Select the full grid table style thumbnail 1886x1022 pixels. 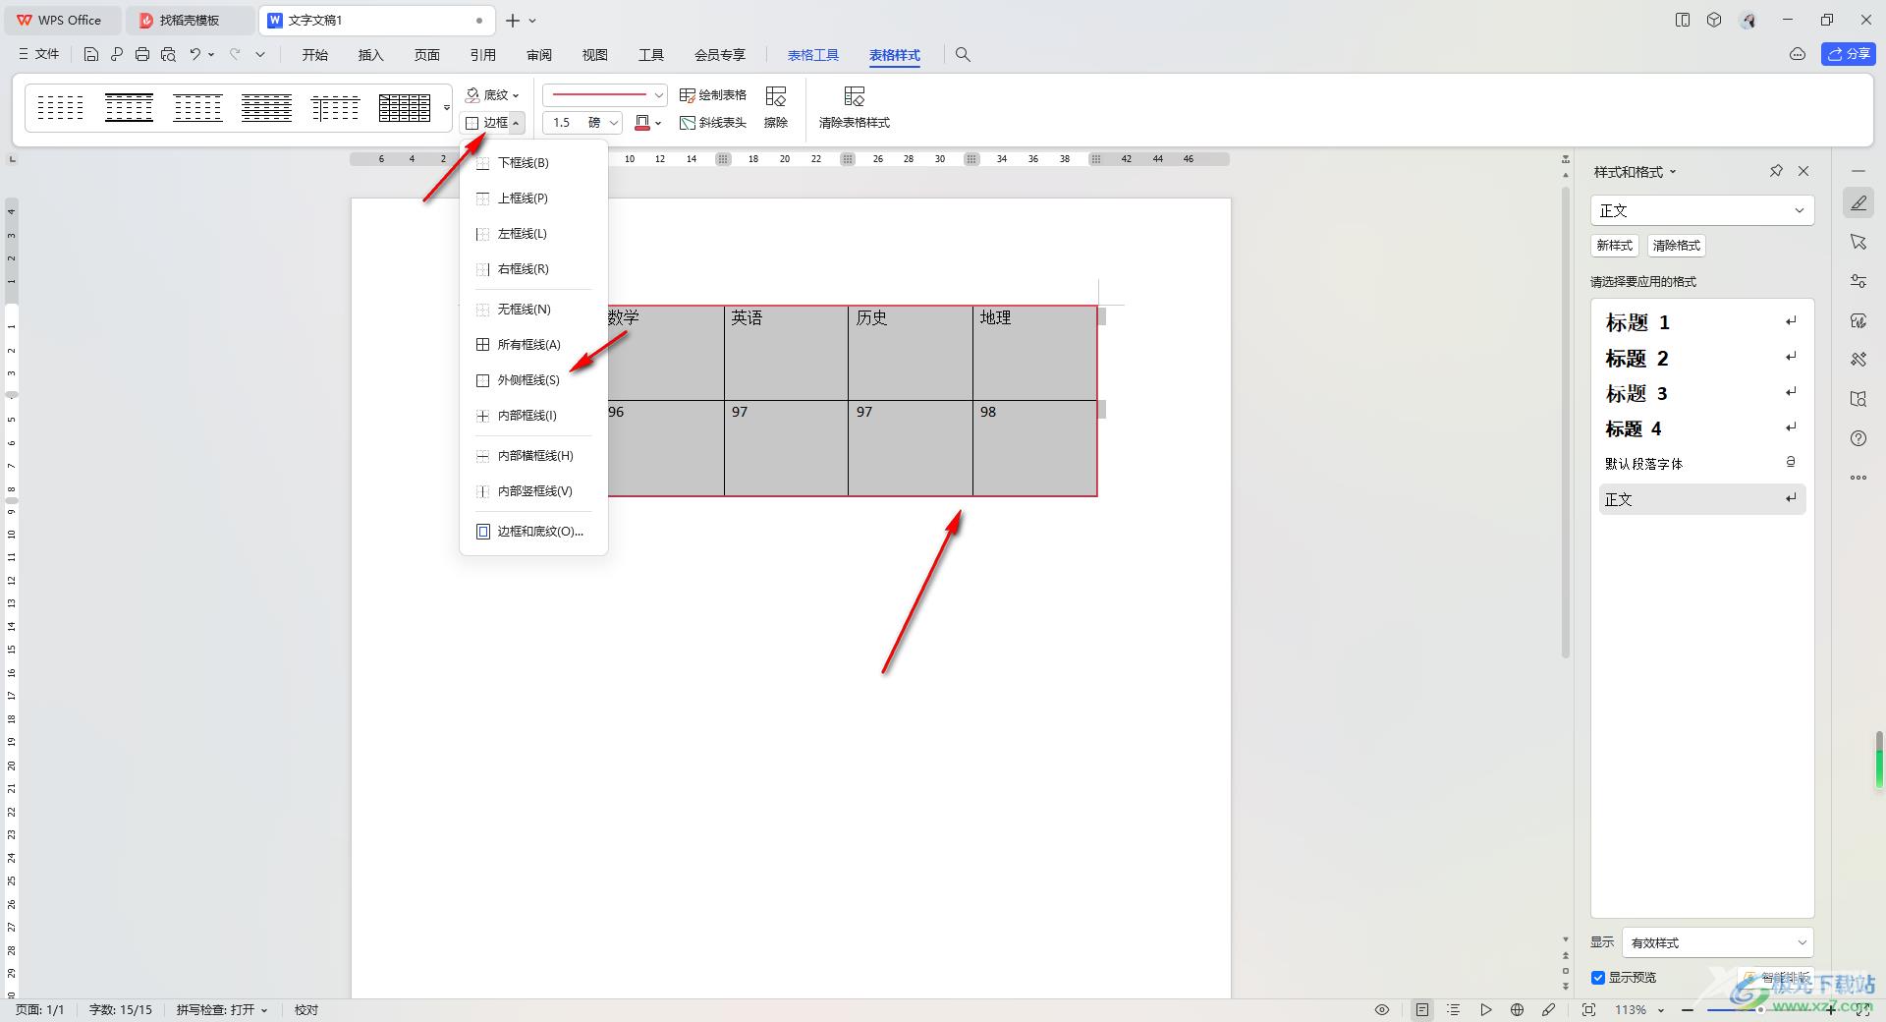point(405,107)
